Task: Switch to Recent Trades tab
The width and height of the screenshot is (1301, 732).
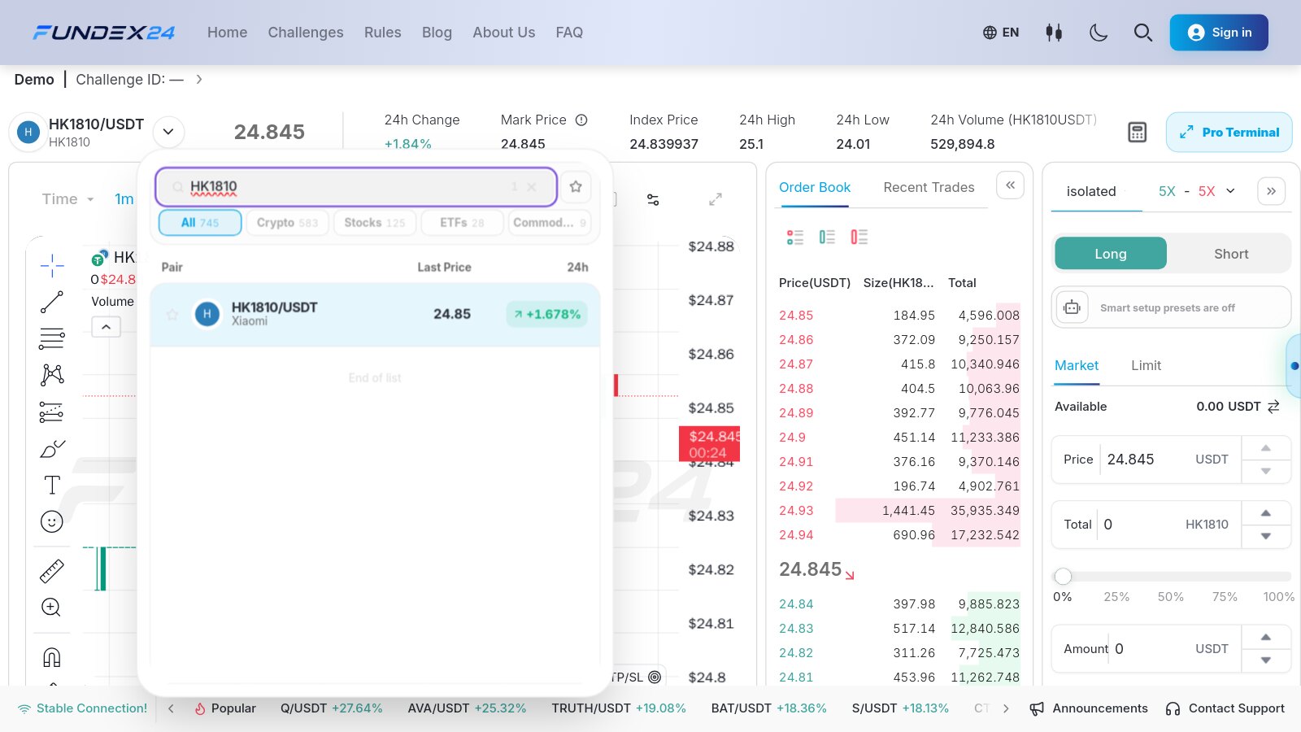Action: (929, 187)
